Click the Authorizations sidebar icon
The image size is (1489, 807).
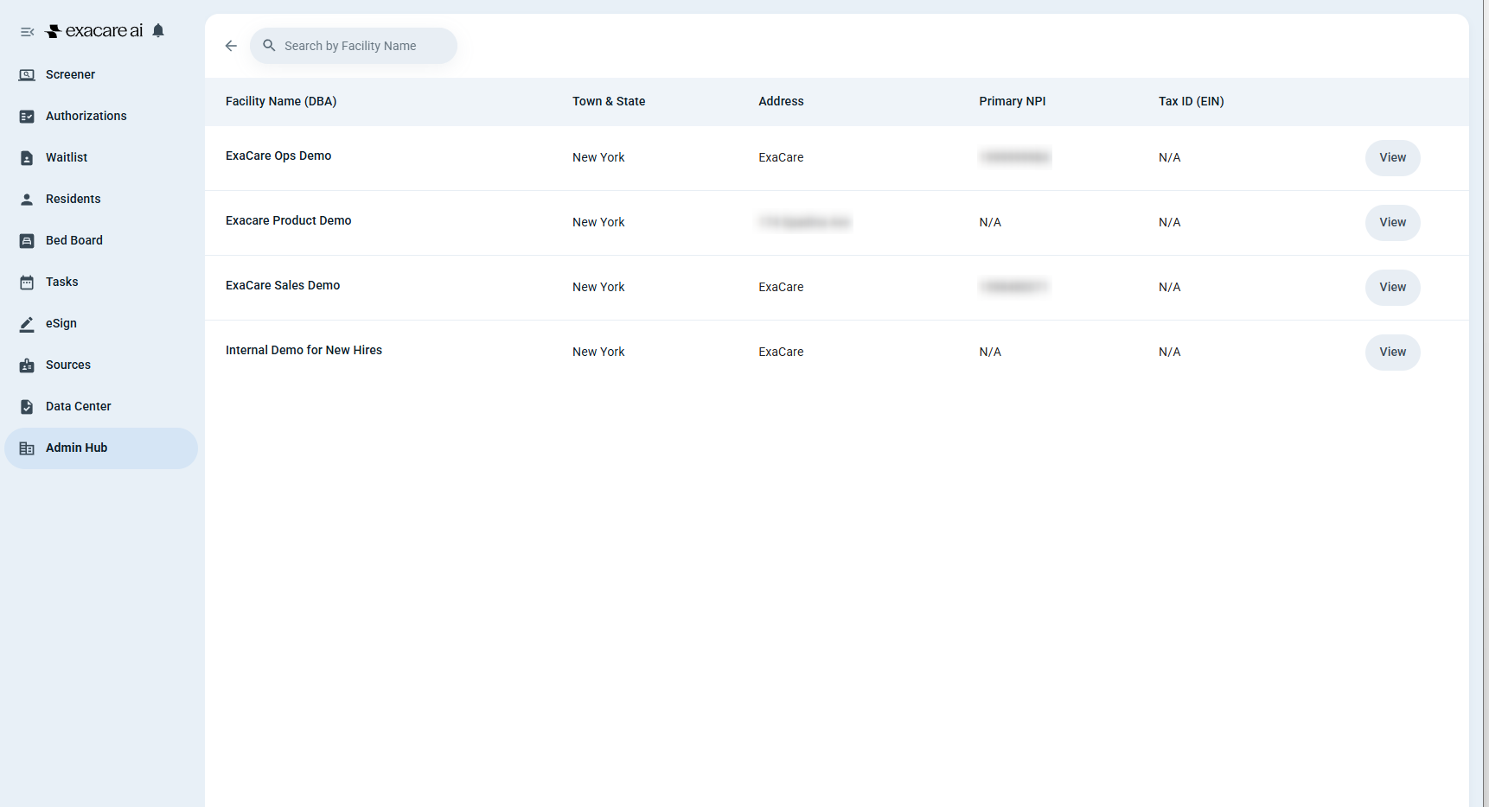point(27,117)
